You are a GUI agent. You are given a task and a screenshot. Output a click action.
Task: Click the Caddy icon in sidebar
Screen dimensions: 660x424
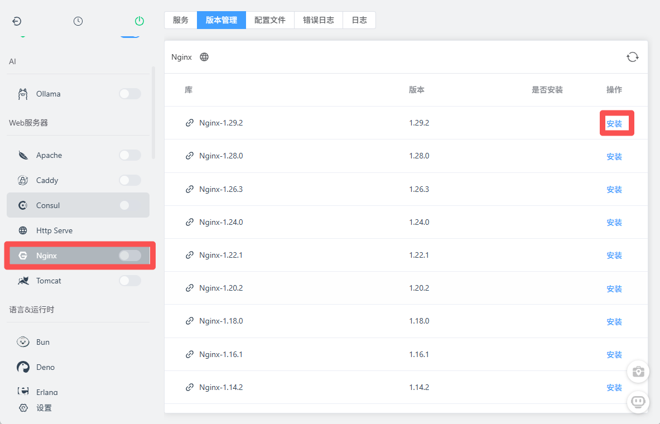click(x=23, y=180)
